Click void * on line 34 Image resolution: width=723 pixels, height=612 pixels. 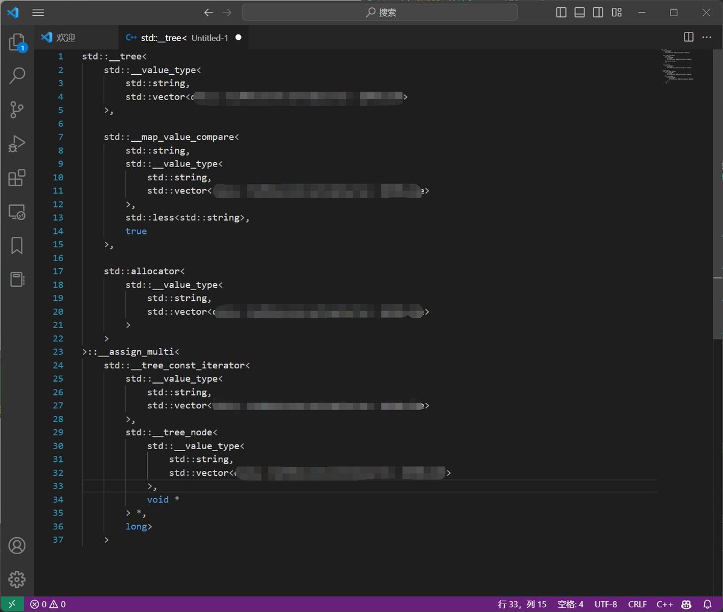[163, 499]
